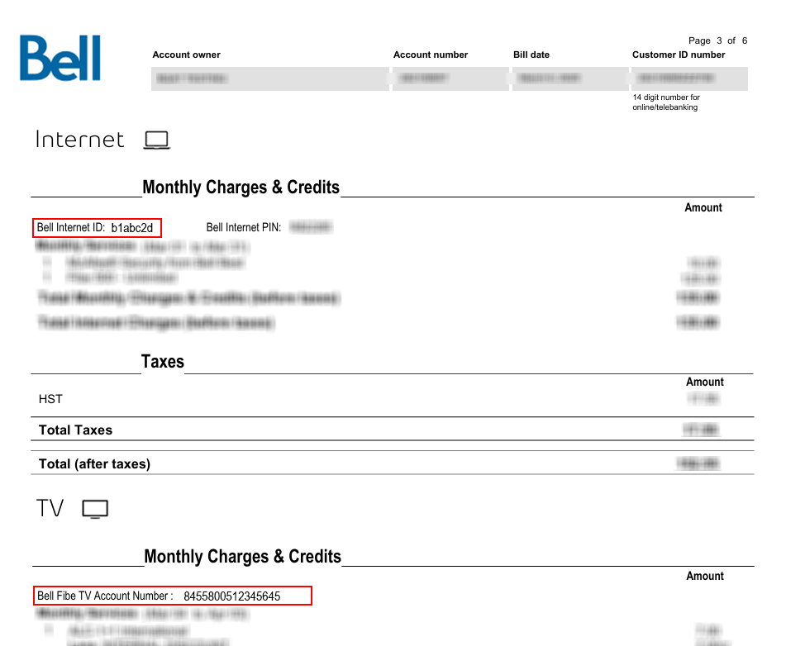Click 'Bill date' column label

531,55
